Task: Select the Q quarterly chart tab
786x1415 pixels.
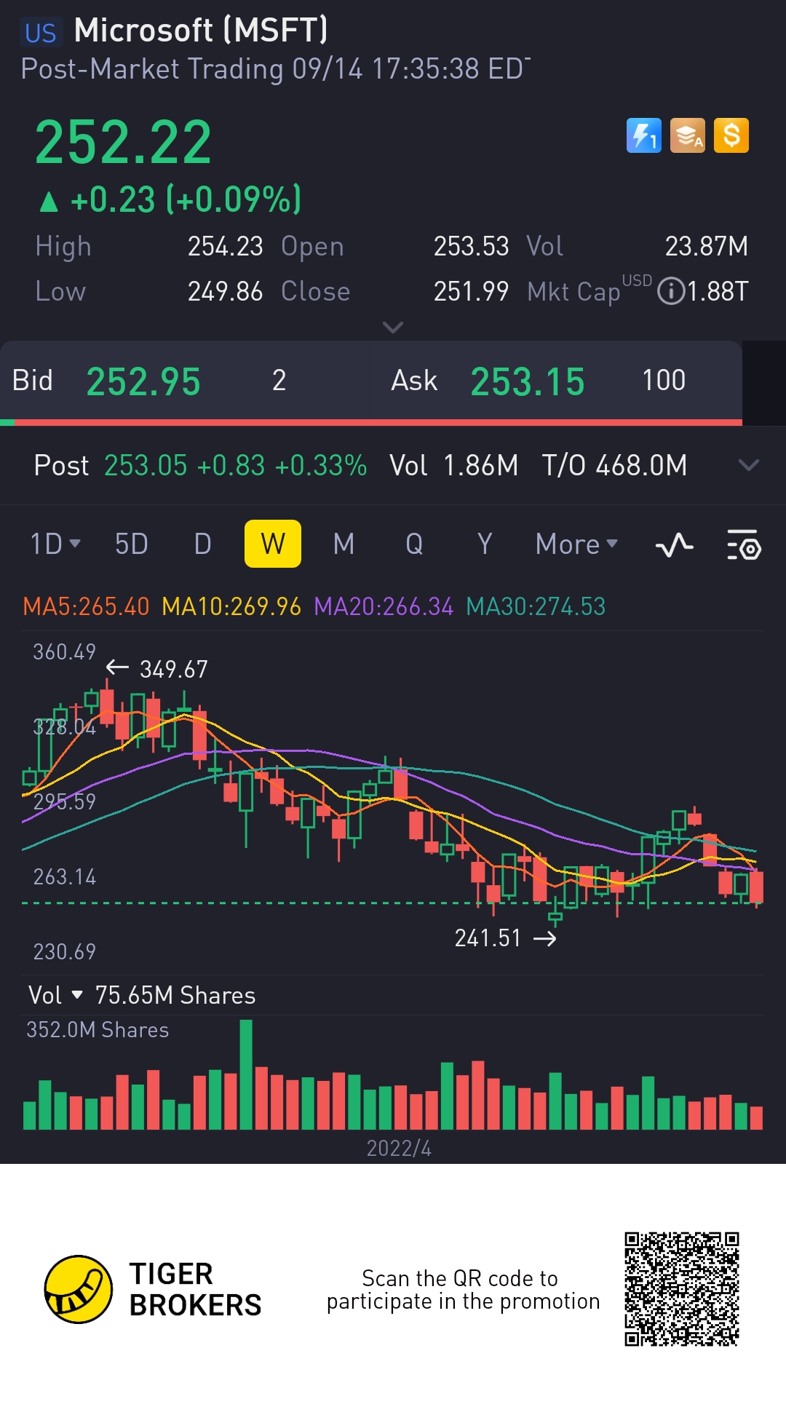Action: pos(414,544)
